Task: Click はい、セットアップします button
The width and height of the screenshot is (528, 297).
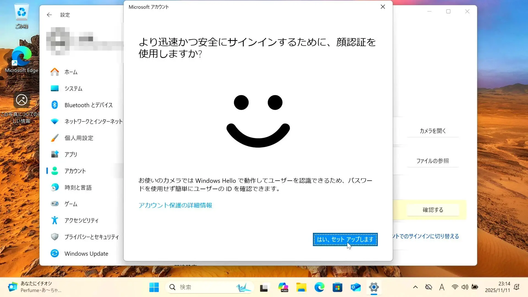Action: pyautogui.click(x=345, y=239)
